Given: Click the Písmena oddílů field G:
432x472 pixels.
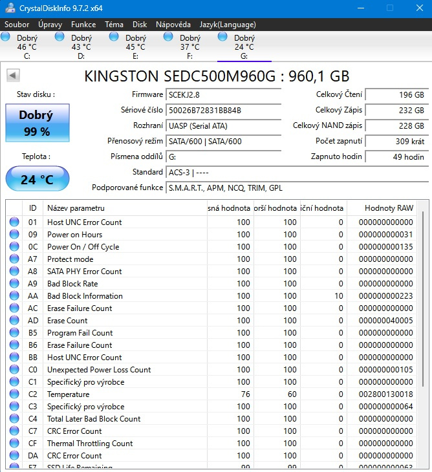Looking at the screenshot, I should pyautogui.click(x=223, y=157).
